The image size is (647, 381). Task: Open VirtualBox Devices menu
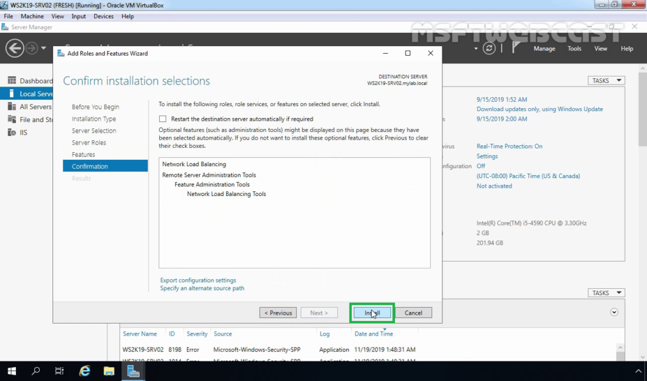pos(103,16)
